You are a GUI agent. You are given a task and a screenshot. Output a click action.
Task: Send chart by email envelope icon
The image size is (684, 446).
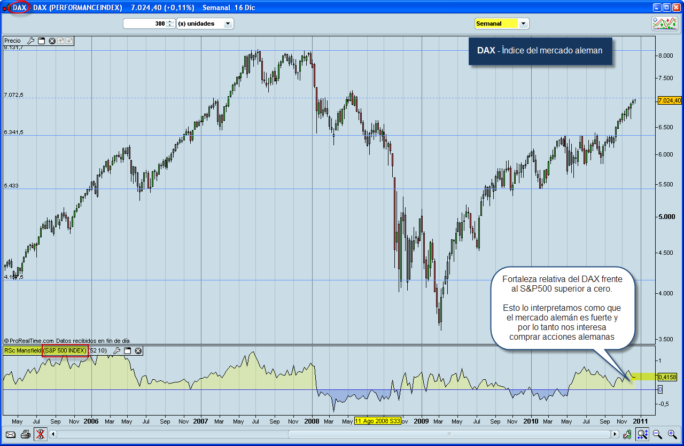(x=11, y=435)
